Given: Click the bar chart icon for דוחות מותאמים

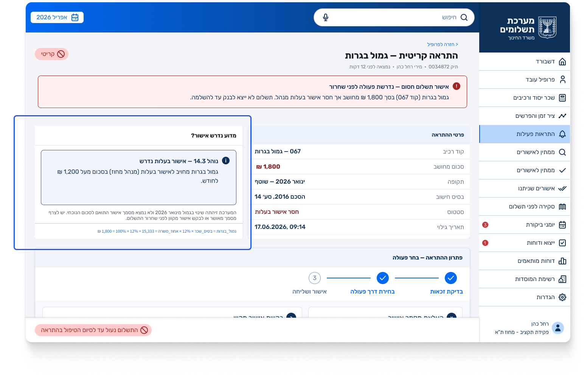Looking at the screenshot, I should tap(562, 261).
